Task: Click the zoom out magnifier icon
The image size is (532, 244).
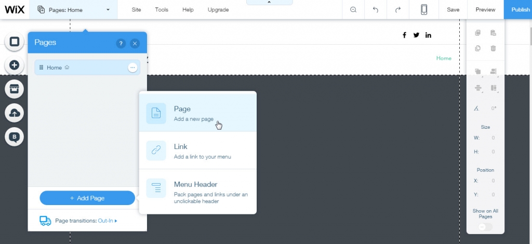Action: (353, 9)
